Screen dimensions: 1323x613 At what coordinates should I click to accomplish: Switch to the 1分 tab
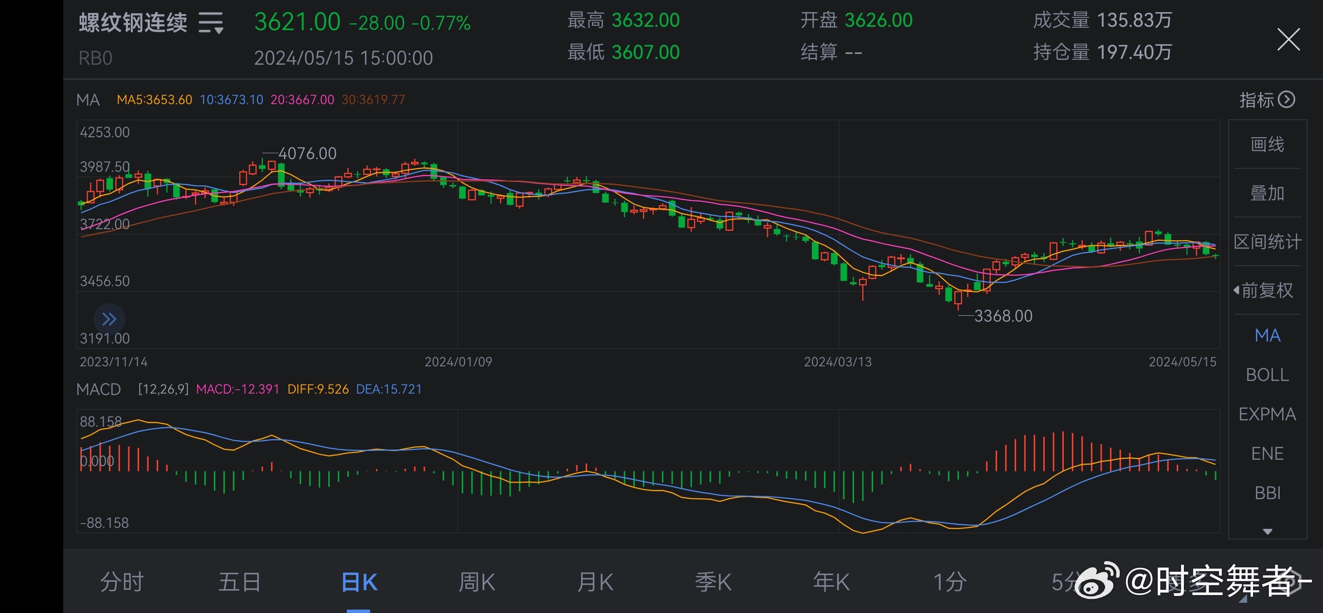[949, 582]
